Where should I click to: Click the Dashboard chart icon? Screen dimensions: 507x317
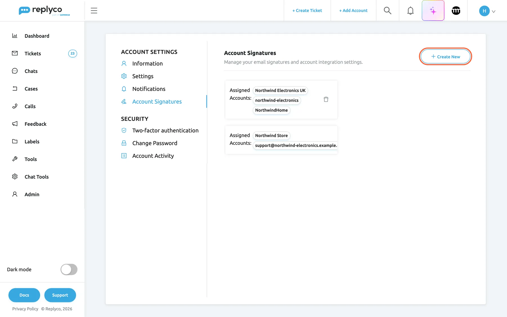tap(15, 36)
